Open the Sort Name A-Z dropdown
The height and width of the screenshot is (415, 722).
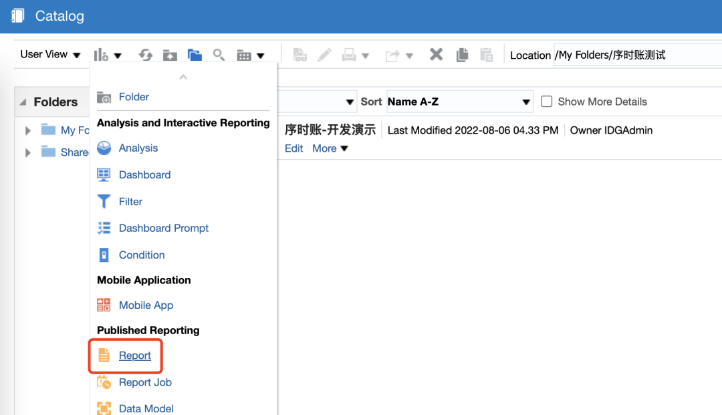click(x=459, y=102)
